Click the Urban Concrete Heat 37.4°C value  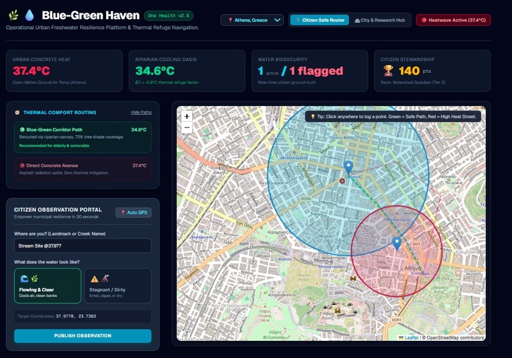coord(31,71)
